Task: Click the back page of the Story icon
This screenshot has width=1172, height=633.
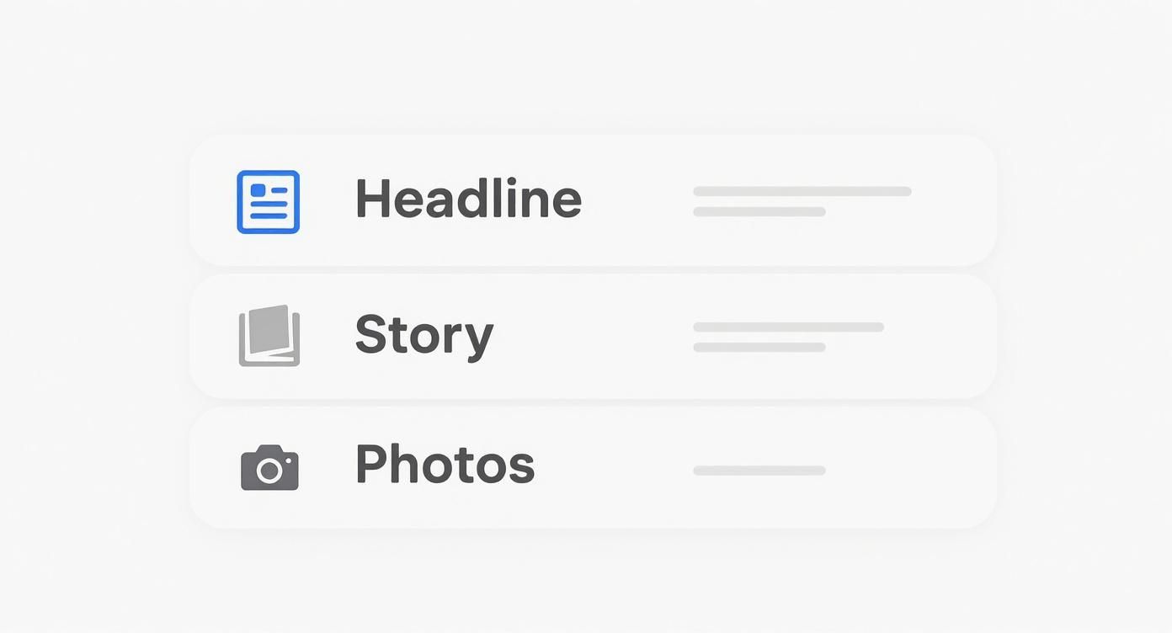Action: point(242,337)
